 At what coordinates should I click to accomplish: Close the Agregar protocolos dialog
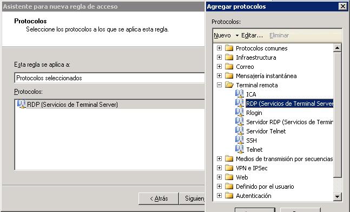342,7
